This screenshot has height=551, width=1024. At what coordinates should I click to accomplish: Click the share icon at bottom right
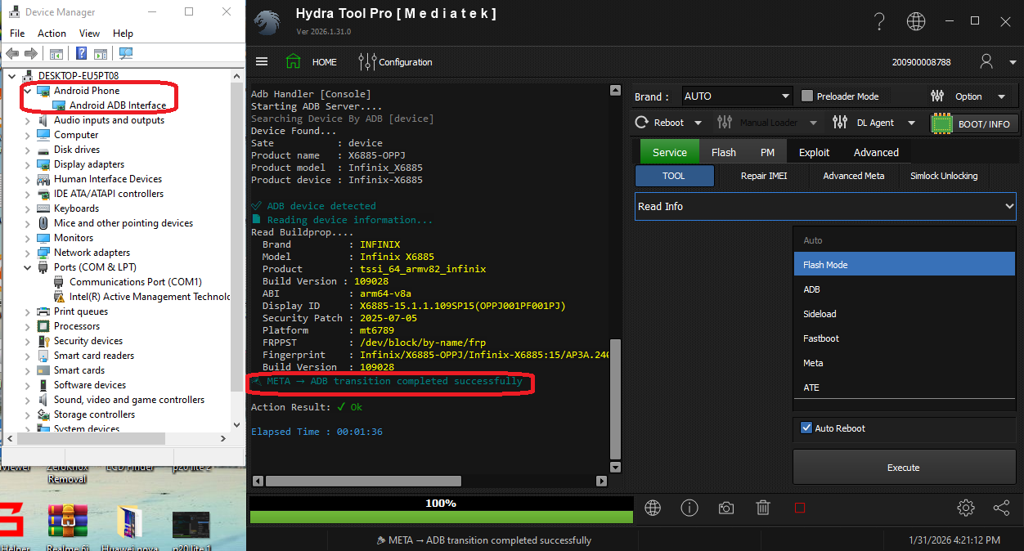(1001, 508)
